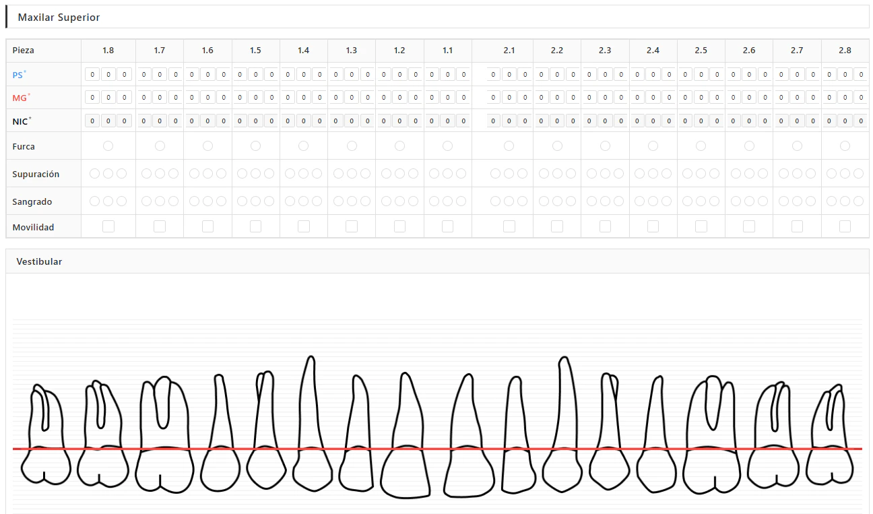
Task: Toggle first Sangrado circle for tooth 1.7
Action: click(x=146, y=201)
